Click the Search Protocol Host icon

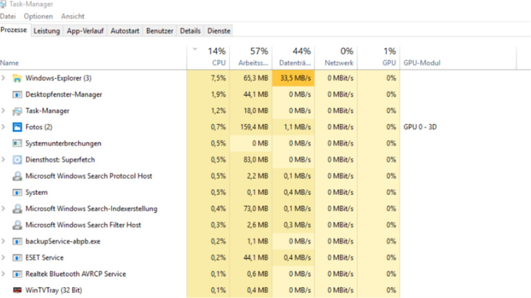click(17, 176)
